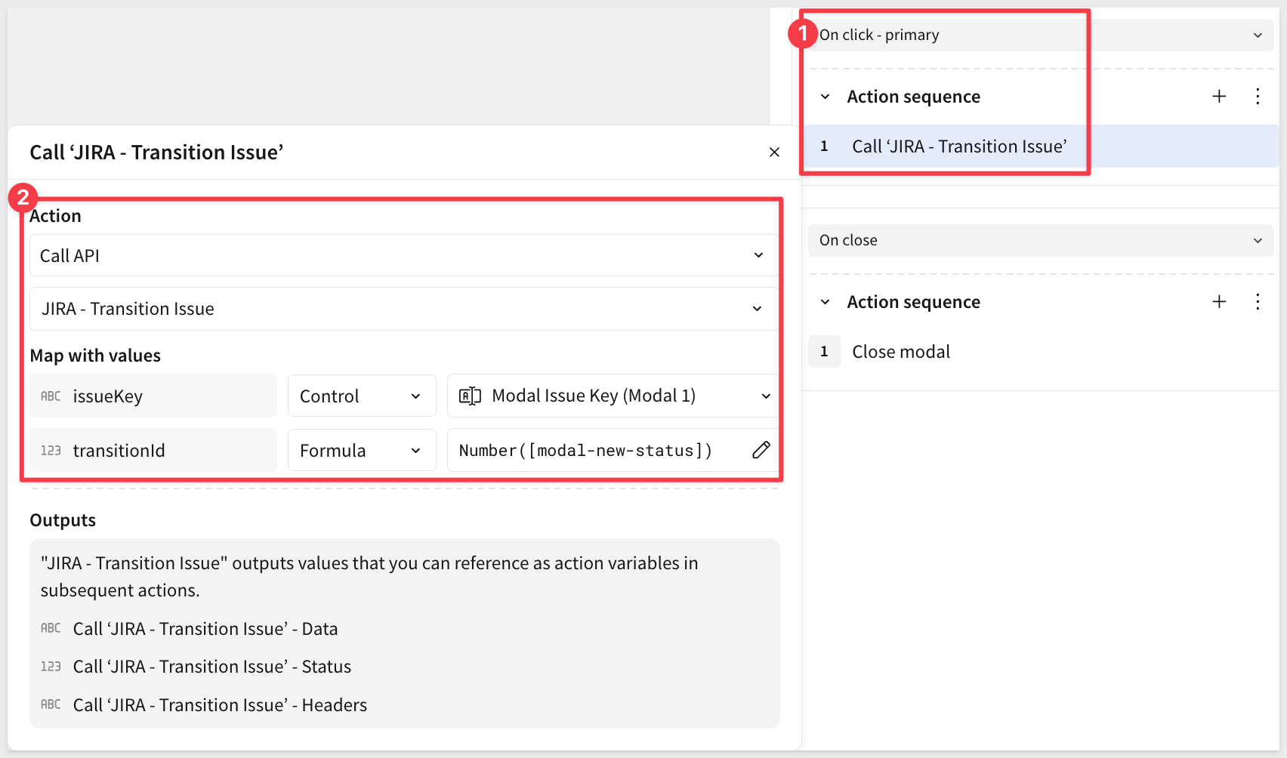The image size is (1287, 758).
Task: Add action with plus icon under On close
Action: tap(1218, 302)
